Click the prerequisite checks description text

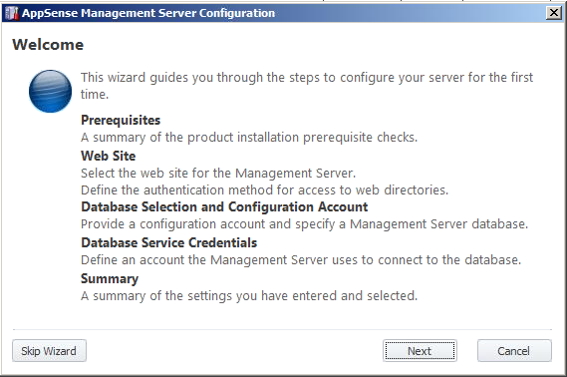[249, 138]
